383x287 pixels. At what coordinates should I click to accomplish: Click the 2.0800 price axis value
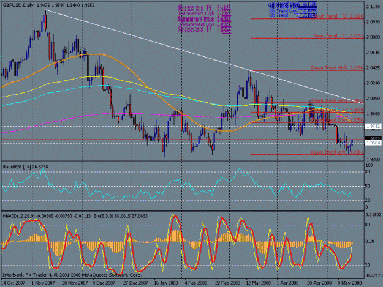point(373,37)
